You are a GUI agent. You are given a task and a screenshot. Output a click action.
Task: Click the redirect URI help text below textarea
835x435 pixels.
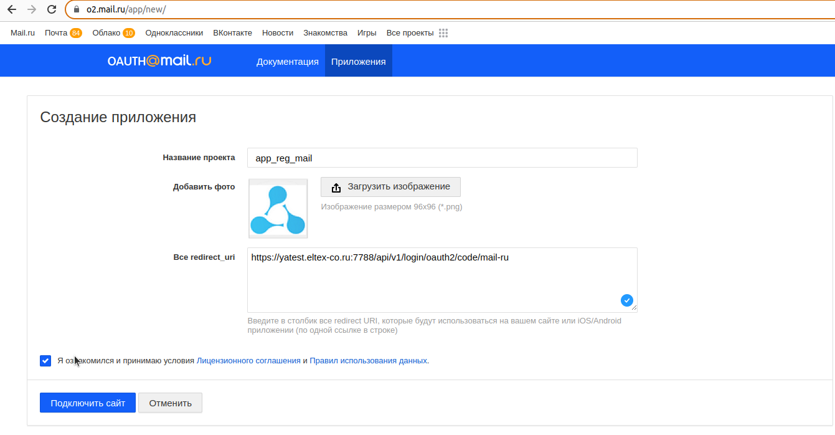(x=435, y=325)
